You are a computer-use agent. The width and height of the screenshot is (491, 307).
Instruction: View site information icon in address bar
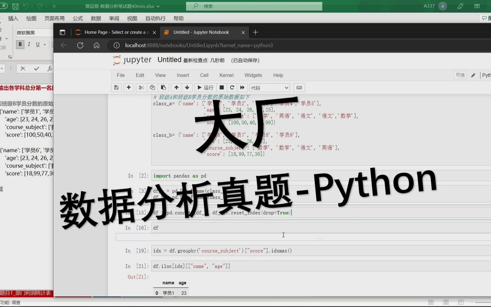coord(116,45)
